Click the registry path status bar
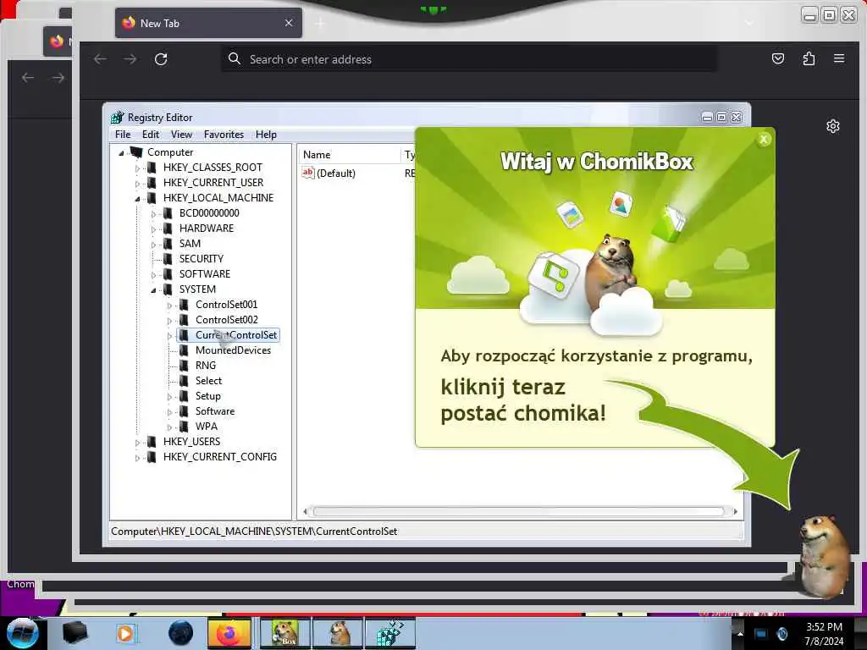The height and width of the screenshot is (650, 867). click(426, 532)
